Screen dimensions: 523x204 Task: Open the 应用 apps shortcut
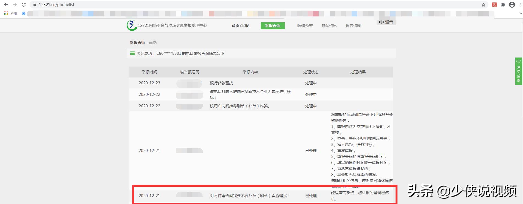[x=10, y=13]
